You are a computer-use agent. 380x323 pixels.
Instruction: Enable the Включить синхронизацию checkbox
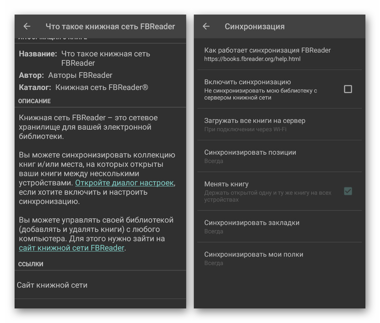(348, 89)
